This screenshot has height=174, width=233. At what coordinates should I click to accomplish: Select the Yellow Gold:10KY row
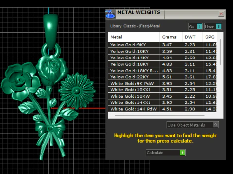tap(162, 51)
